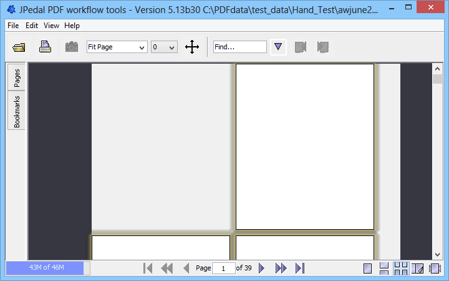Click the snapshot camera icon
This screenshot has height=281, width=449.
[72, 47]
